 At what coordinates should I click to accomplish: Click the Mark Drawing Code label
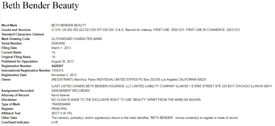(16, 39)
